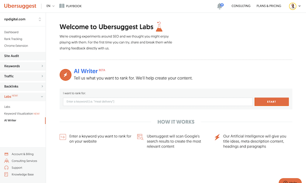The height and width of the screenshot is (183, 306).
Task: Click the enter-keyword arrow icon
Action: point(63,137)
